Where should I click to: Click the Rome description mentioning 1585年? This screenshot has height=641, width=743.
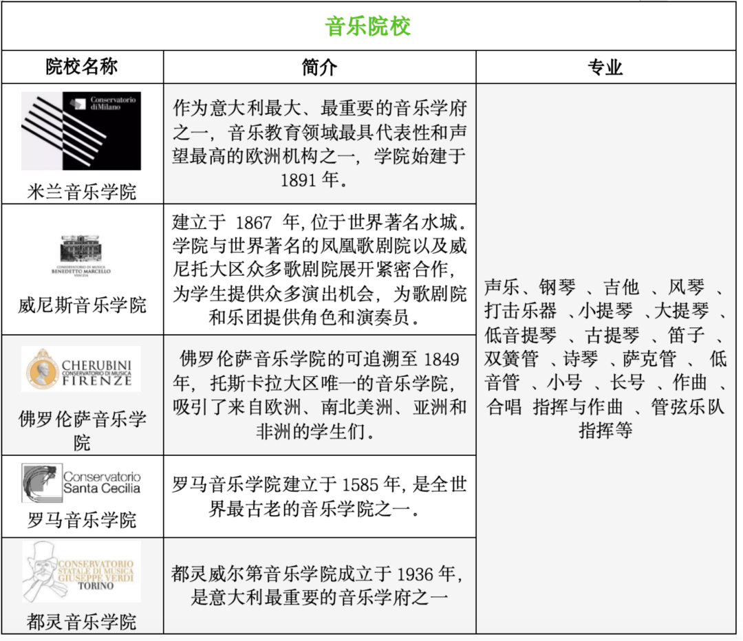tap(319, 497)
